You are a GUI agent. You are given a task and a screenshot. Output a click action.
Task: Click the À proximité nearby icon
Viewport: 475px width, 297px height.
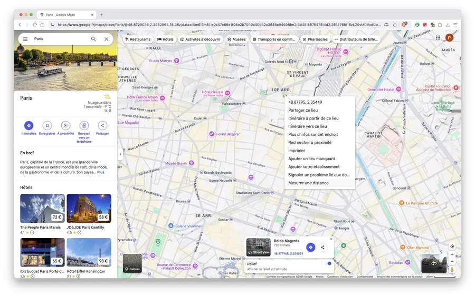[x=66, y=125]
